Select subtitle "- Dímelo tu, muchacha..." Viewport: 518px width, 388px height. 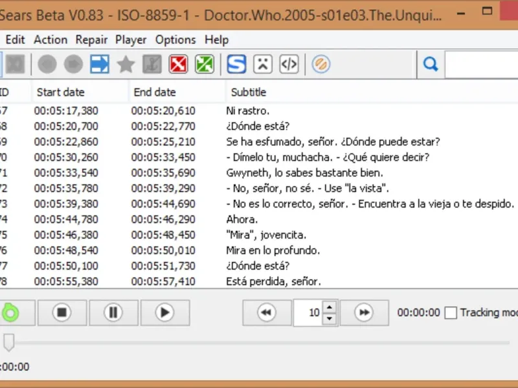pyautogui.click(x=328, y=157)
